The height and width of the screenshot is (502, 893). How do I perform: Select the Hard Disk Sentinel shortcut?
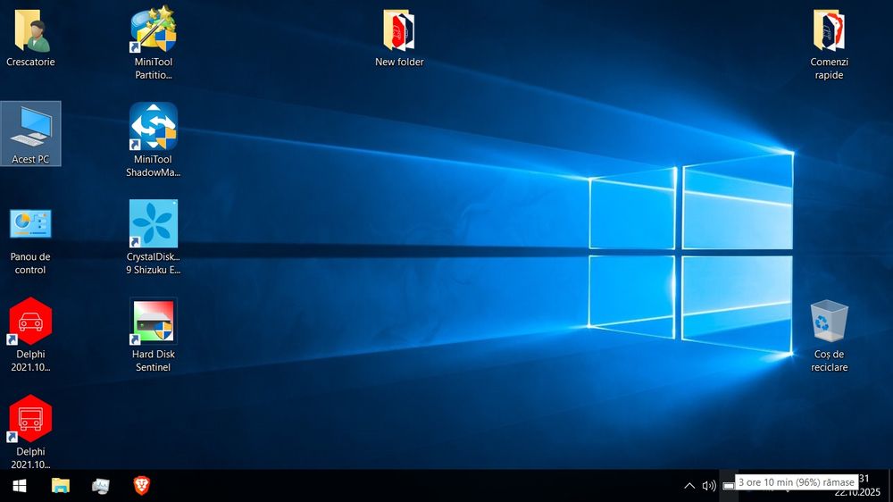(154, 335)
